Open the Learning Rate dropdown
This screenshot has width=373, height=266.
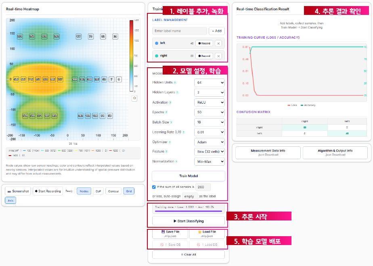tap(210, 132)
